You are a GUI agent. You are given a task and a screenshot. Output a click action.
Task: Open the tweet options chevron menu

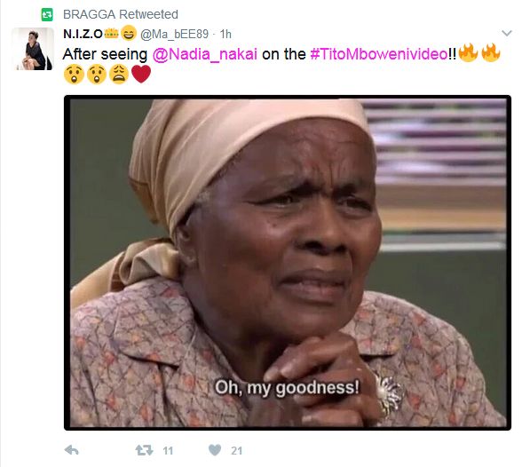[507, 33]
